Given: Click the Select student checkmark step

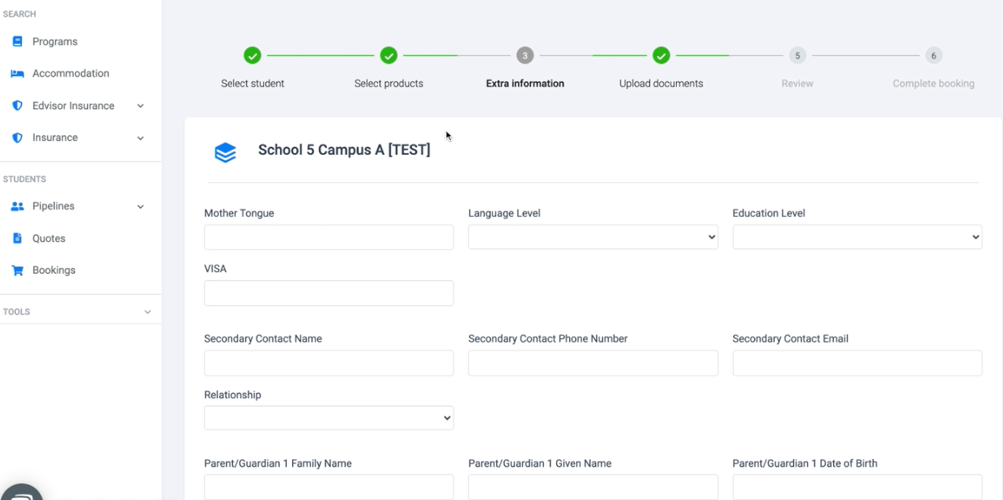Looking at the screenshot, I should 253,55.
